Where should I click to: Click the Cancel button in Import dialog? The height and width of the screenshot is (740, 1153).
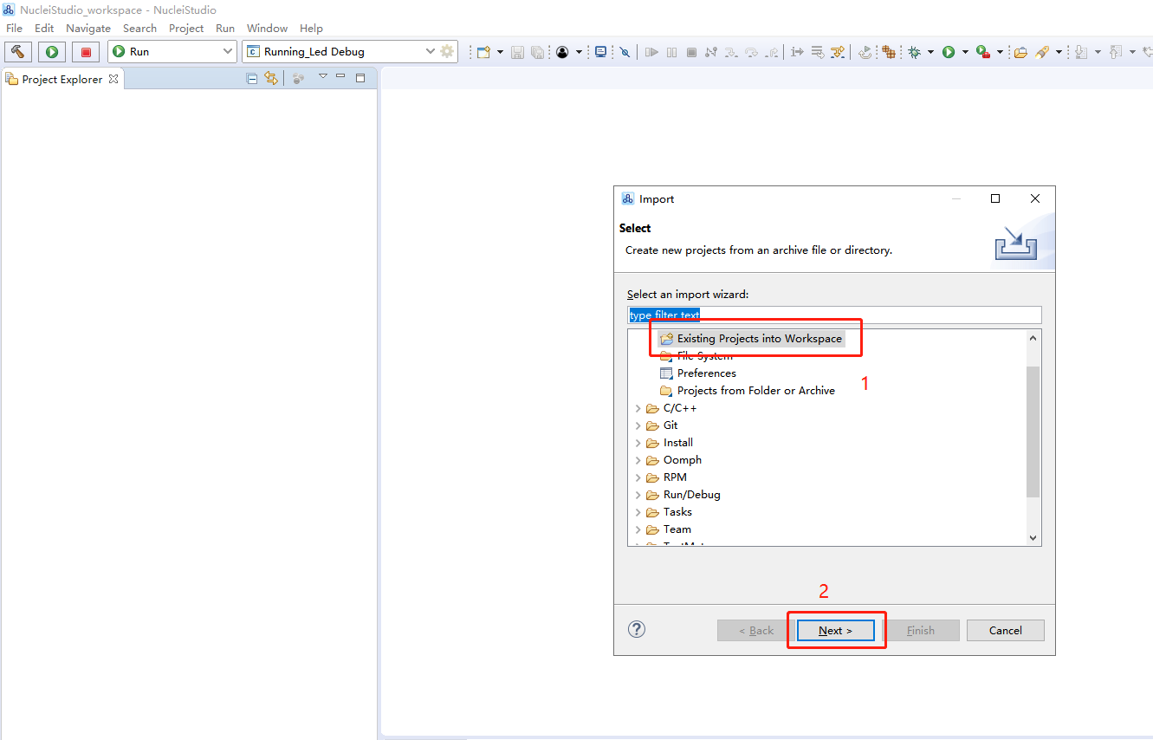[x=1005, y=630]
